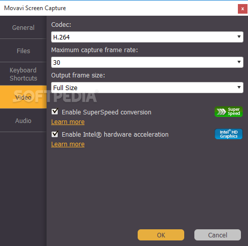
Task: Open the Output frame size dropdown
Action: pyautogui.click(x=147, y=88)
